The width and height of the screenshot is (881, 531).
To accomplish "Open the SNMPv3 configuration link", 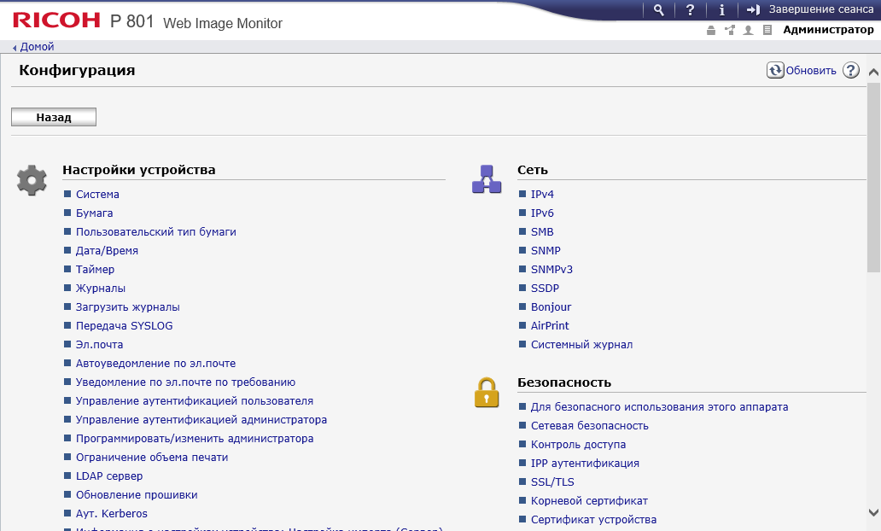I will pyautogui.click(x=551, y=270).
